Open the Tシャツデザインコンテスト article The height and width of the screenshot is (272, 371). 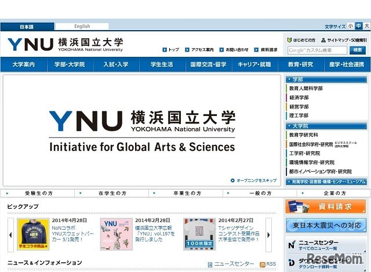(238, 234)
